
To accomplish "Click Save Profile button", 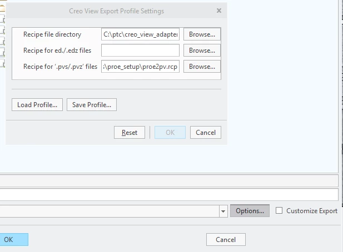I will point(92,105).
